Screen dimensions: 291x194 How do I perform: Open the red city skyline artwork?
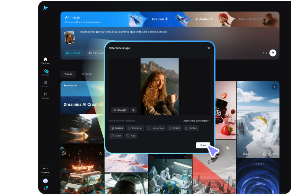[214, 167]
